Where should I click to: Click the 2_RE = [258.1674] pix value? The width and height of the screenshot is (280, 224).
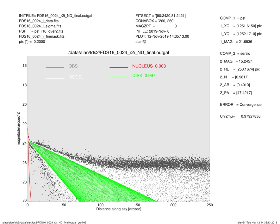tap(240, 69)
